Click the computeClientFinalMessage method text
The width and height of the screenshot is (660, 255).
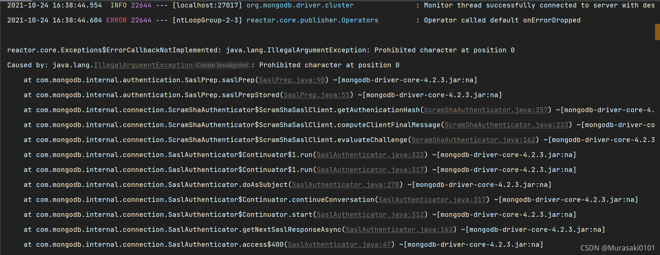(x=389, y=125)
